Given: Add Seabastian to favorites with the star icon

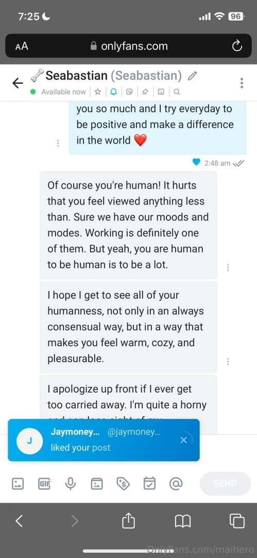Looking at the screenshot, I should pos(98,92).
